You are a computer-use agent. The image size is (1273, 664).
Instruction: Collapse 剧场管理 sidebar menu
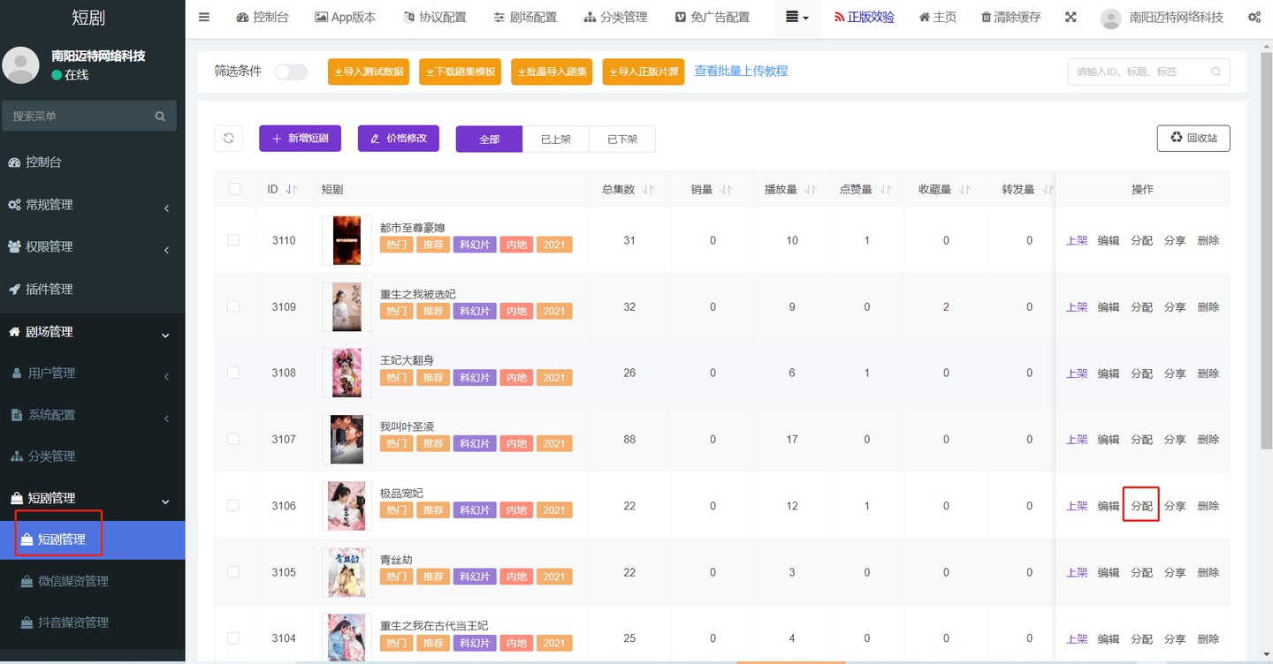(92, 331)
